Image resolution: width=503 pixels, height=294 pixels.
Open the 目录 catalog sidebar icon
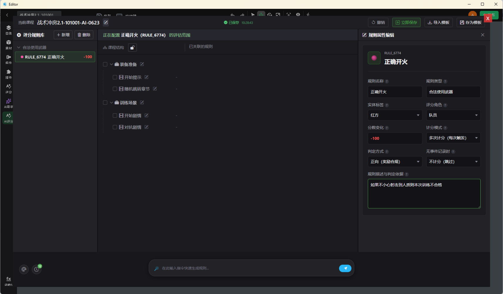coord(9,30)
